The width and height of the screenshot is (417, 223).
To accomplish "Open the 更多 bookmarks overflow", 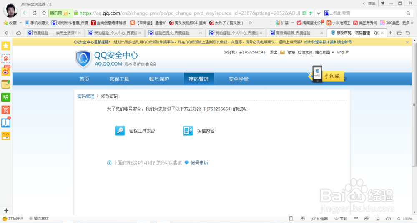I will [x=407, y=23].
